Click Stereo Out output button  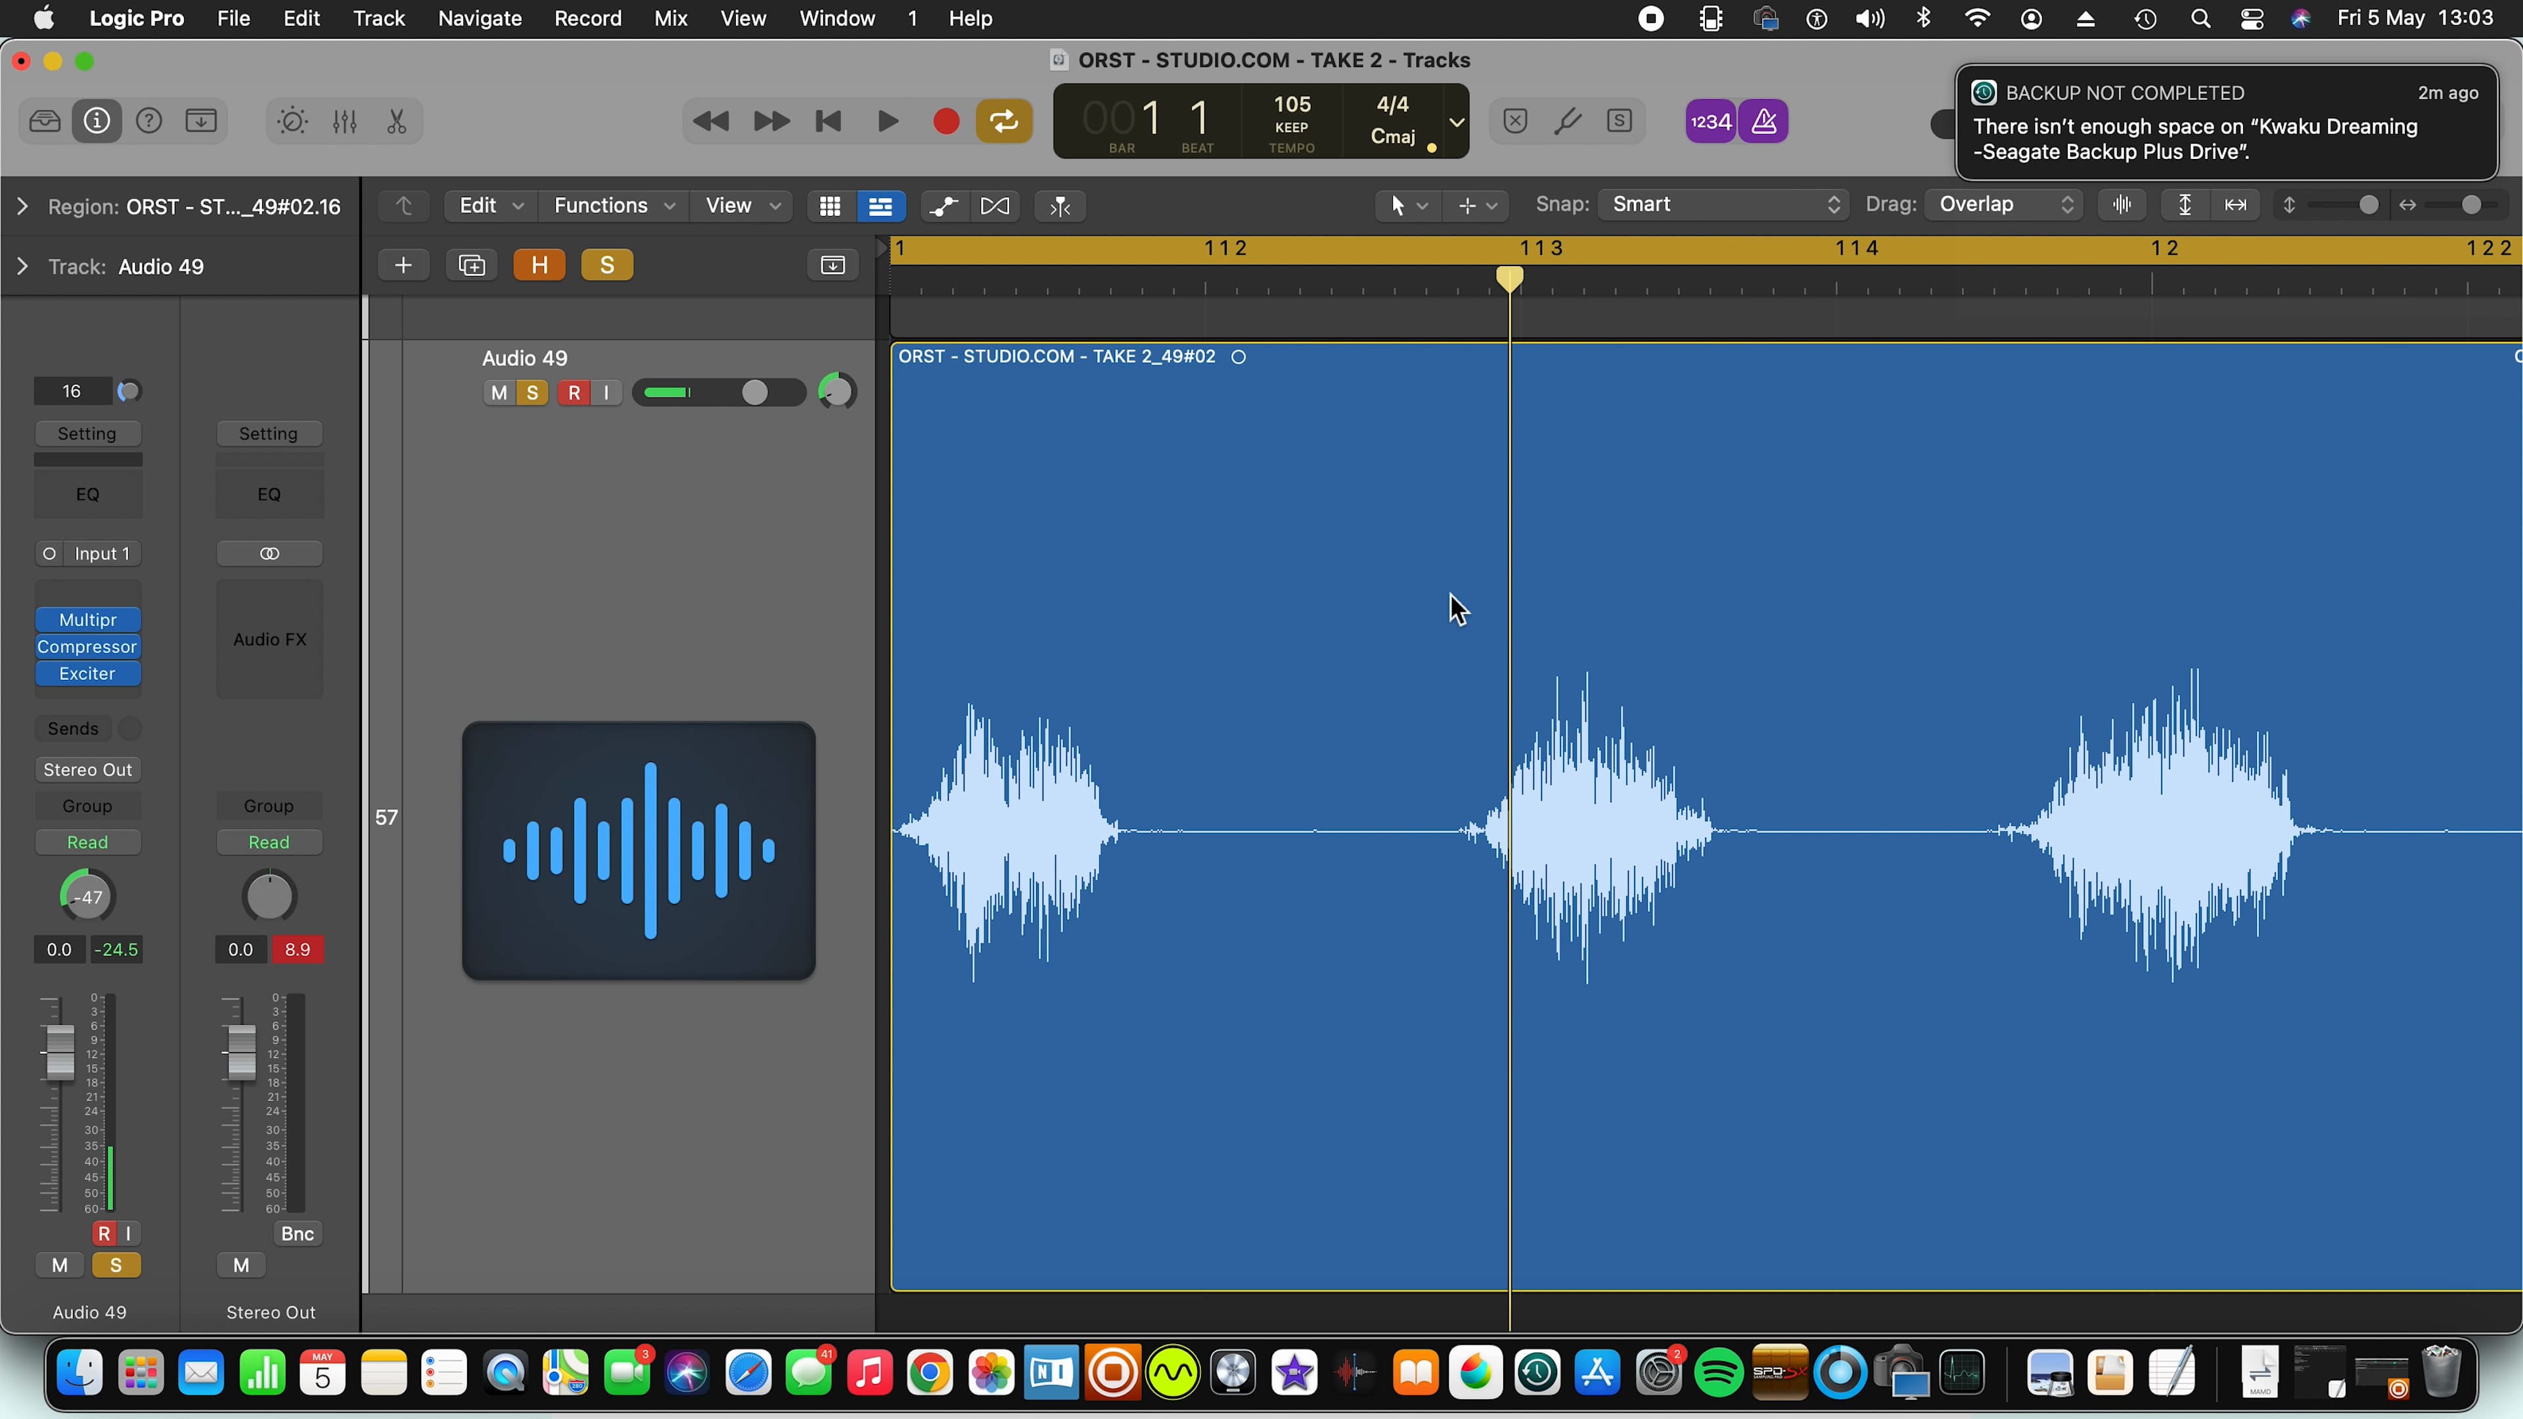[87, 770]
